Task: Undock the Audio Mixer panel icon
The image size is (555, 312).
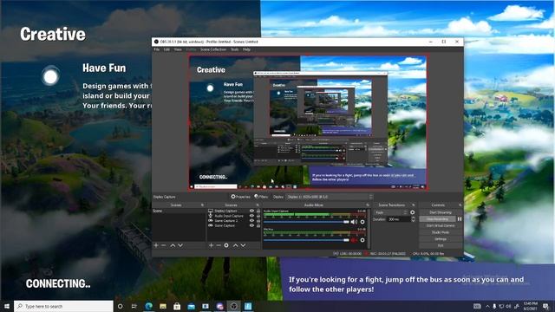Action: point(368,205)
